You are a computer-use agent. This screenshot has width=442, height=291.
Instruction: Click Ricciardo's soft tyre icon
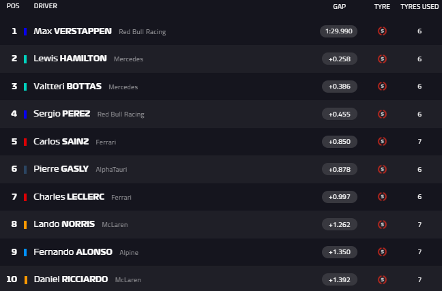[x=382, y=279]
